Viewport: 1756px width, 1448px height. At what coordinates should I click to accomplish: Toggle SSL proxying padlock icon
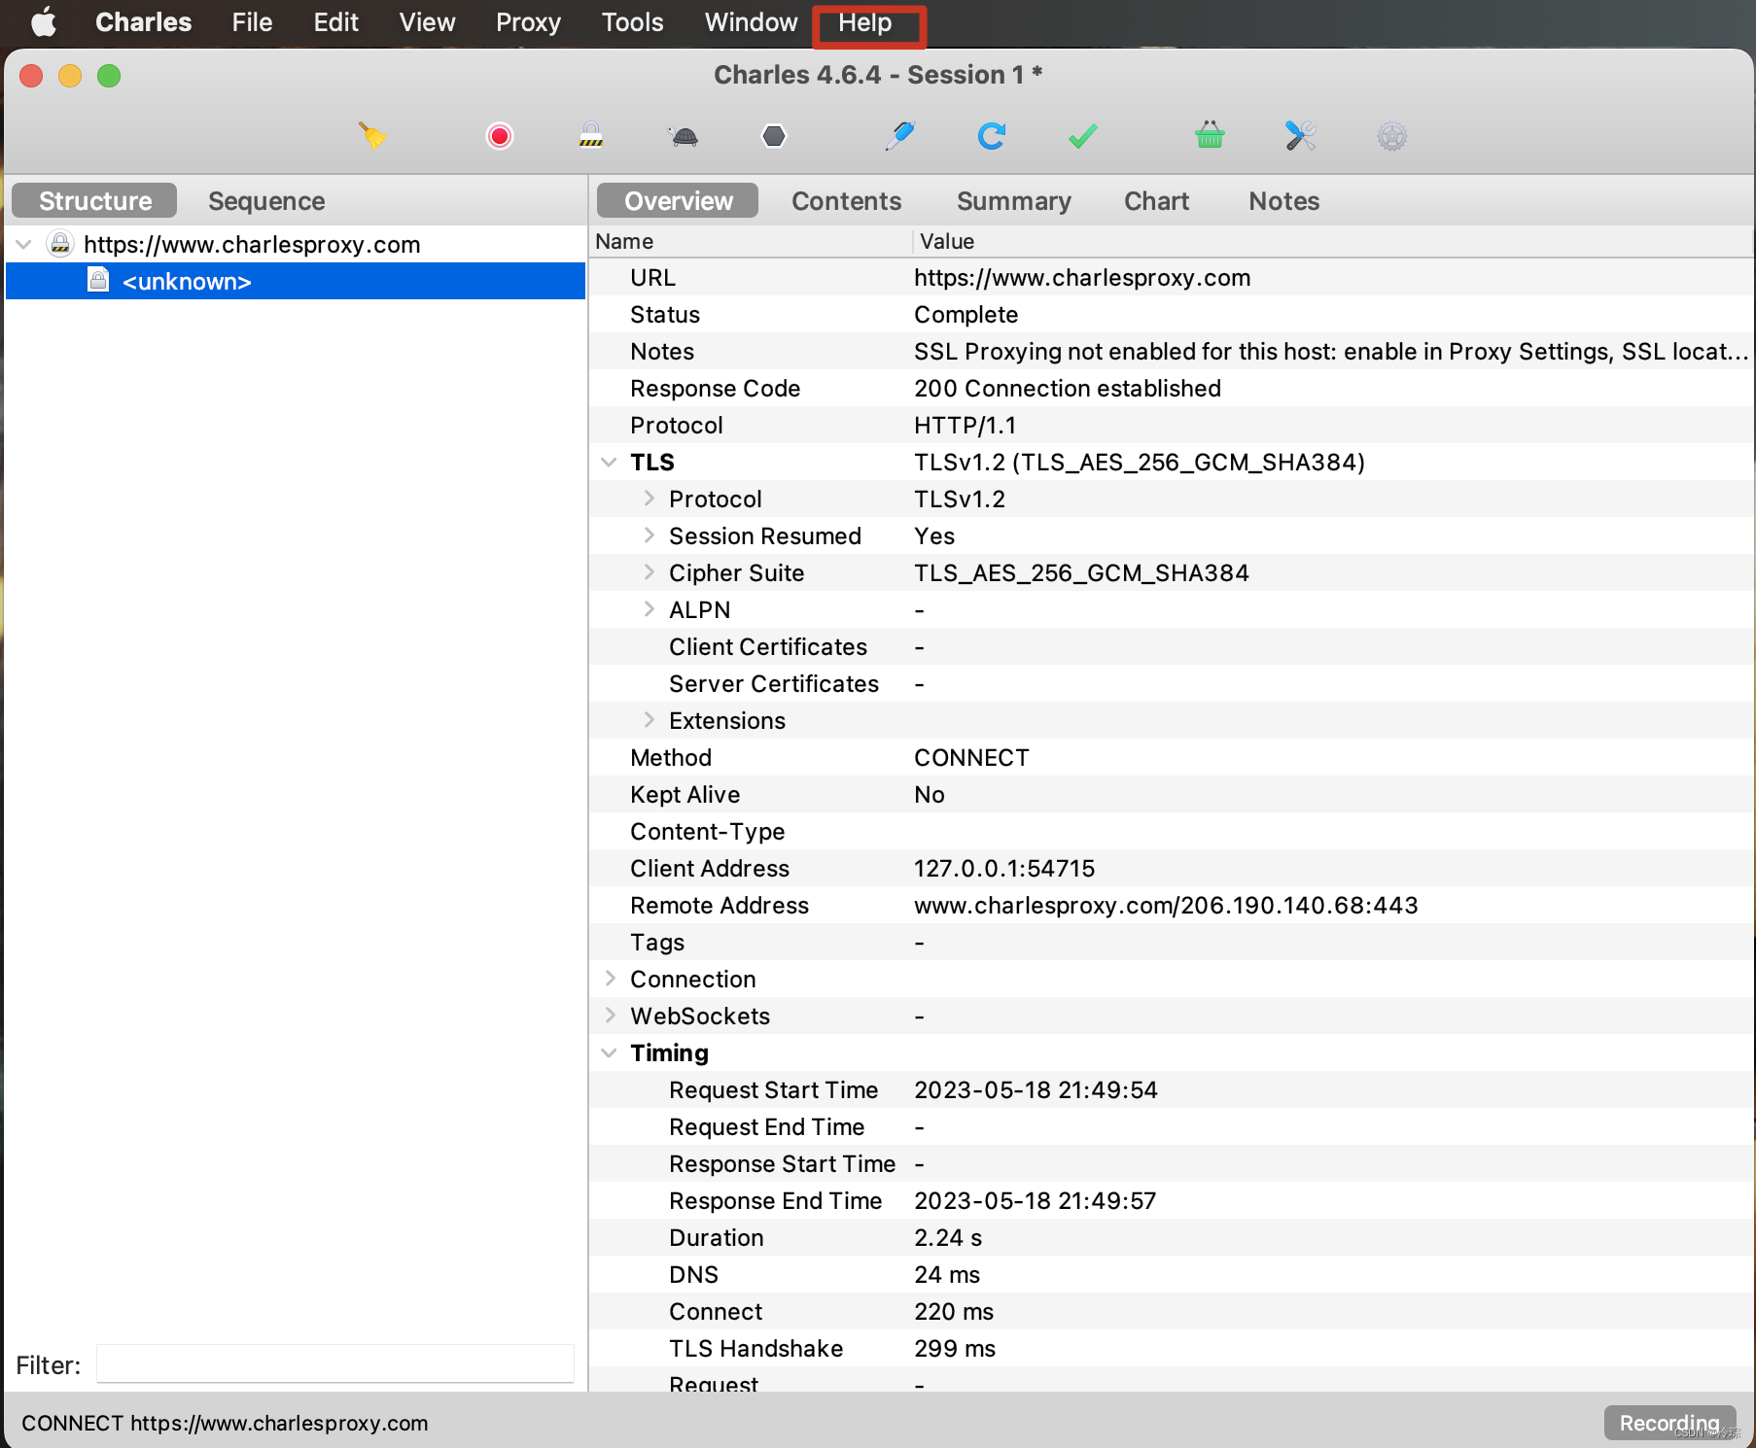tap(591, 136)
